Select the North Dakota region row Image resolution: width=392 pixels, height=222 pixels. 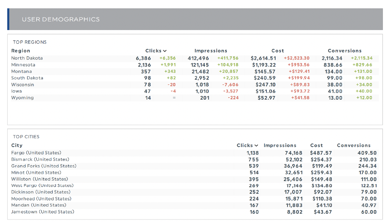click(27, 58)
